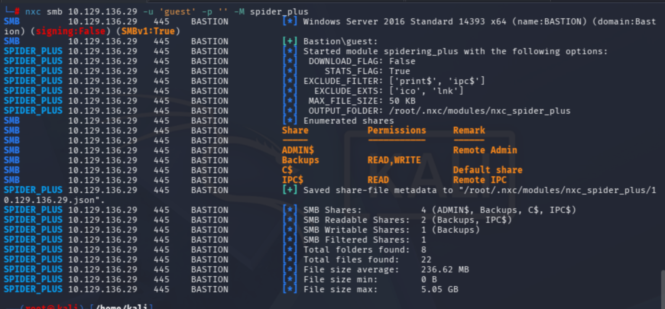Click the [*] marker beside File size max

(x=290, y=289)
